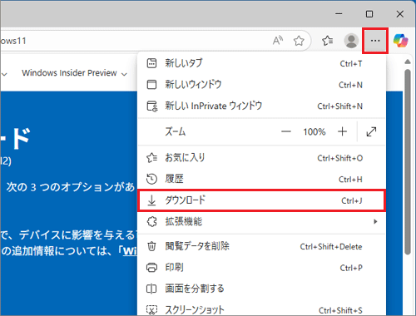Click the 100% zoom level value
The width and height of the screenshot is (416, 316).
314,131
